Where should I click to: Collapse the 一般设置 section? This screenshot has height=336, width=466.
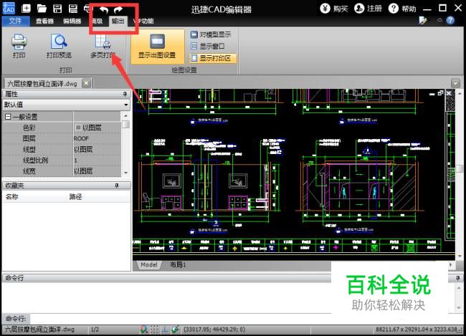pos(8,117)
